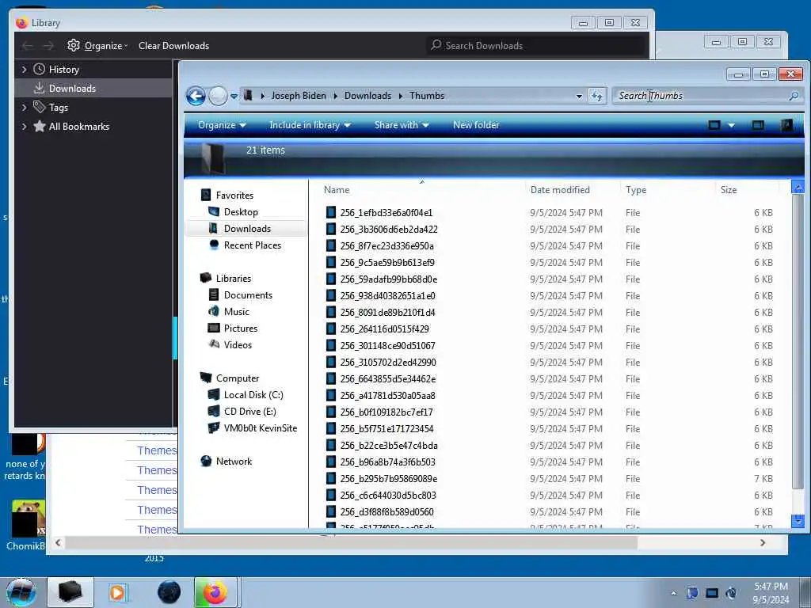Click the Explorer help icon

[x=786, y=125]
